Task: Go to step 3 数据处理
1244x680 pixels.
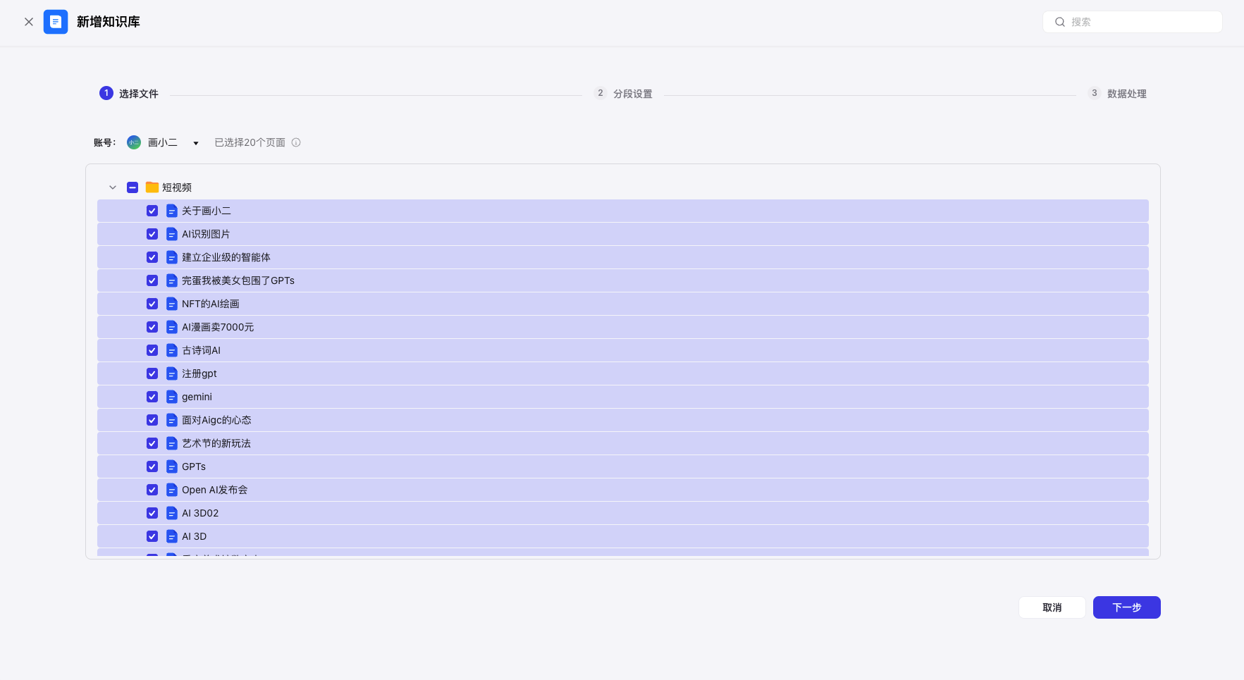Action: 1117,93
